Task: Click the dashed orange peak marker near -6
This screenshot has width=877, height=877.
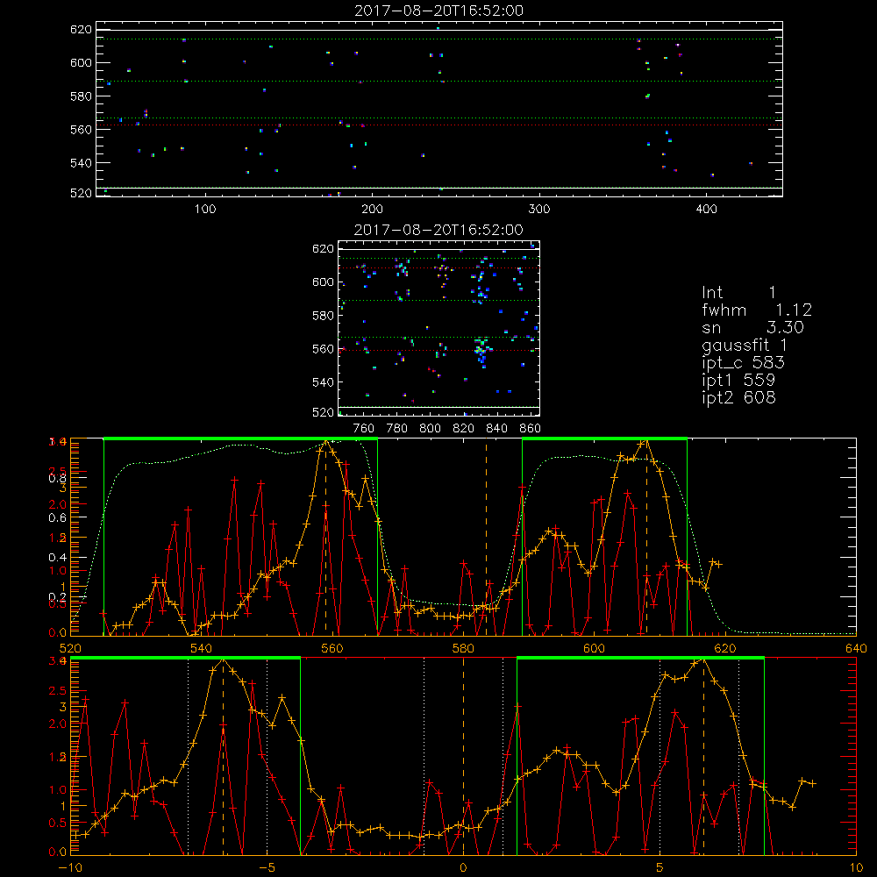Action: (x=223, y=756)
